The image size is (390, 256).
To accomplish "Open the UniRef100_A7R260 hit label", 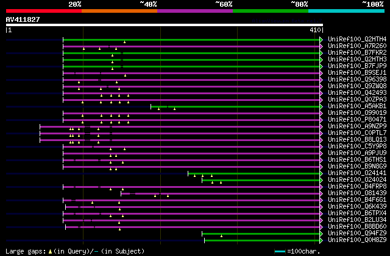I will click(357, 46).
